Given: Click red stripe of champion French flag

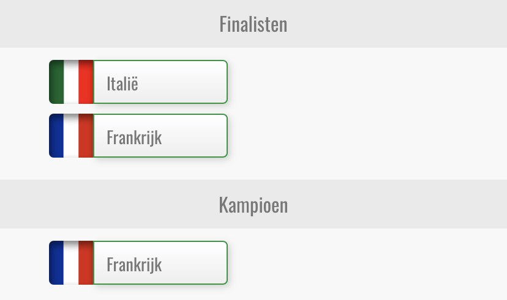Looking at the screenshot, I should coord(86,263).
